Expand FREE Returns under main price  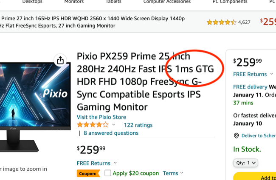tap(97, 163)
